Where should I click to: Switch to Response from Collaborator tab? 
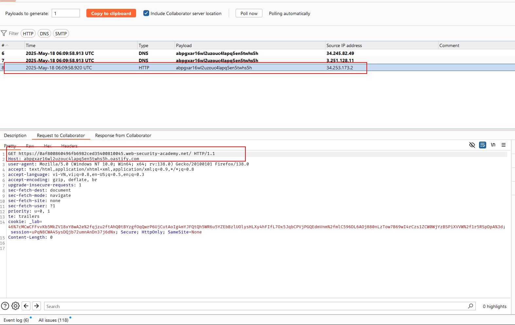[123, 135]
